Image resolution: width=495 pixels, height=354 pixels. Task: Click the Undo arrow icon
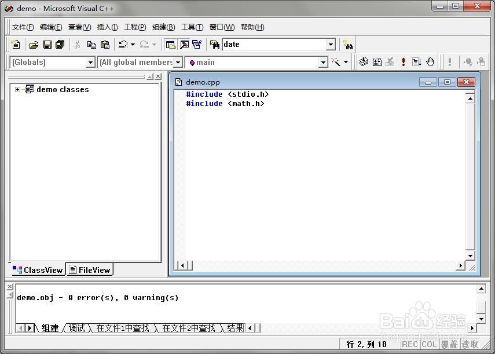pos(123,45)
